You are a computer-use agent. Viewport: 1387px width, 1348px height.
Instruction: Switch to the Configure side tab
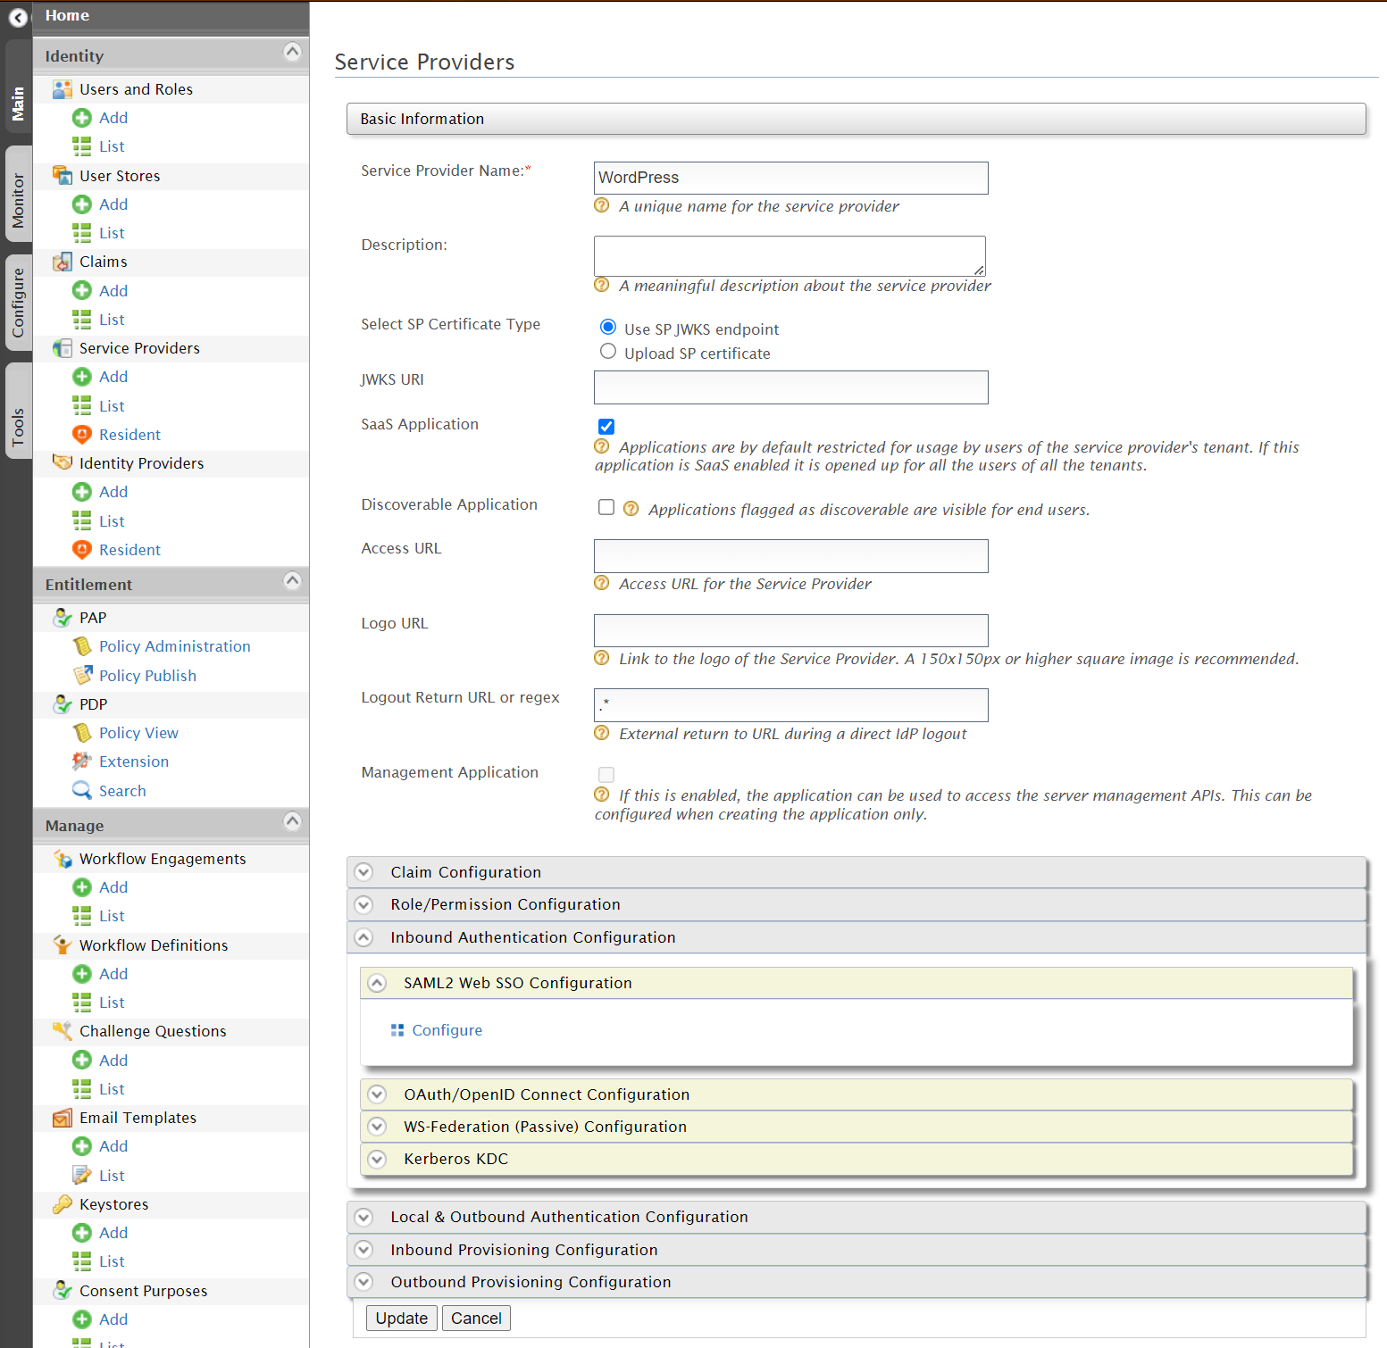click(18, 303)
